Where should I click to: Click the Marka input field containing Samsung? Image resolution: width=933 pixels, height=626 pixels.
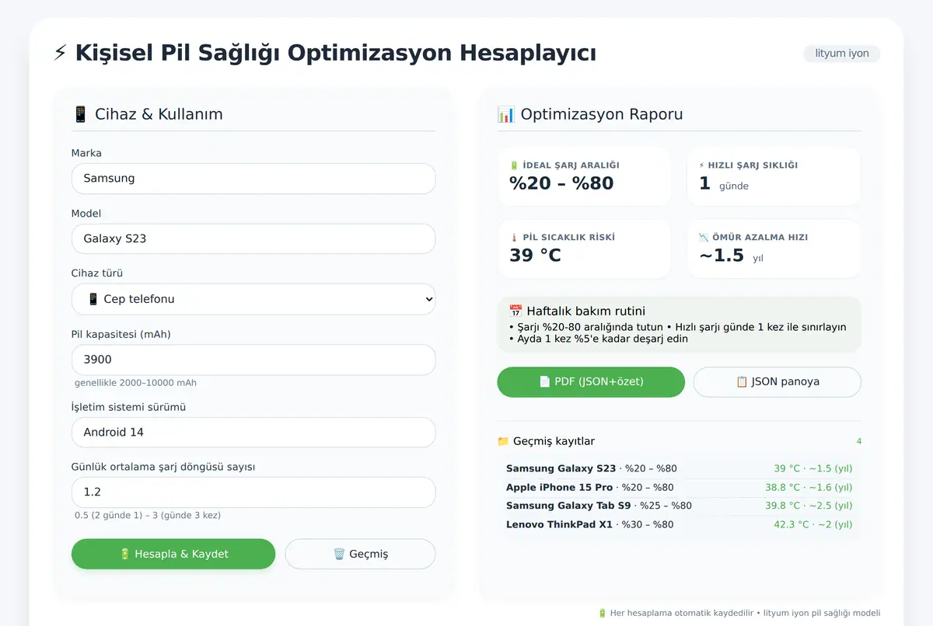253,179
